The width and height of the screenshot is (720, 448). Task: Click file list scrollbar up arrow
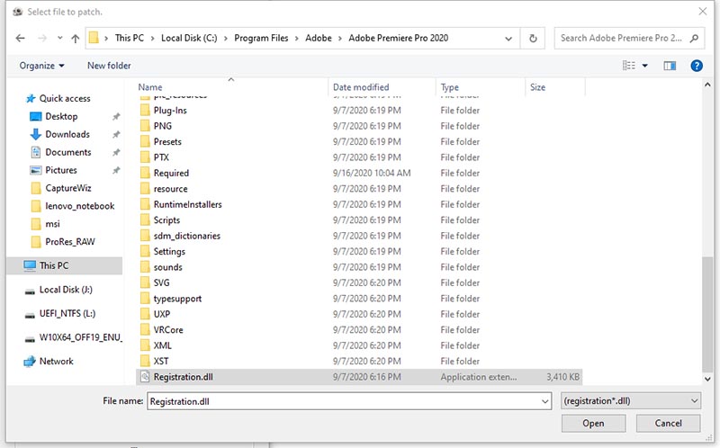pos(707,85)
